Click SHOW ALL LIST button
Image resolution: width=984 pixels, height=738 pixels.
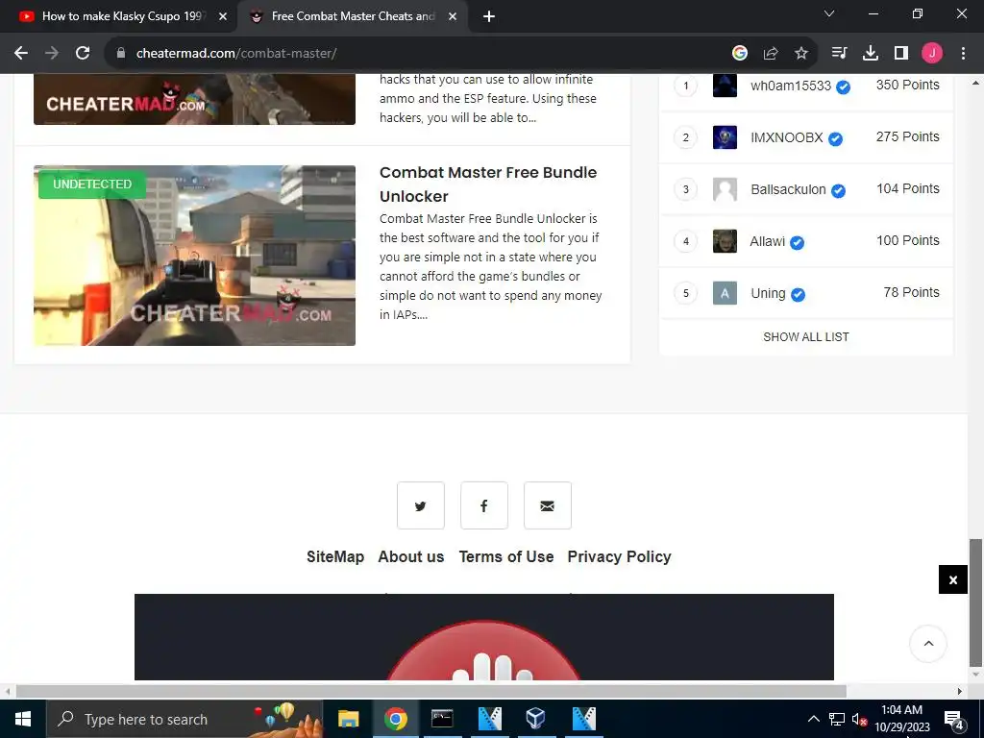pos(806,337)
